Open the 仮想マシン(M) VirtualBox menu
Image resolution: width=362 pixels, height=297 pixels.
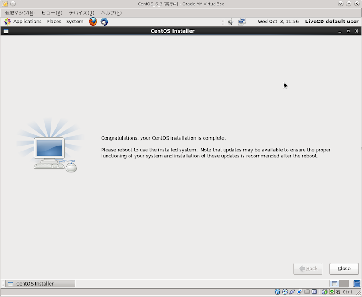[x=20, y=13]
